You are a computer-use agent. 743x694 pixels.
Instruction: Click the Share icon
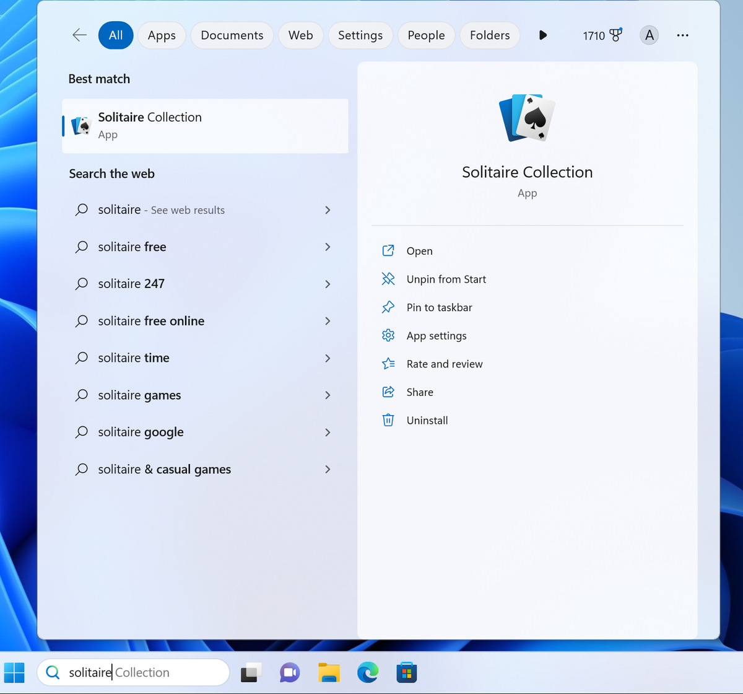pos(388,392)
